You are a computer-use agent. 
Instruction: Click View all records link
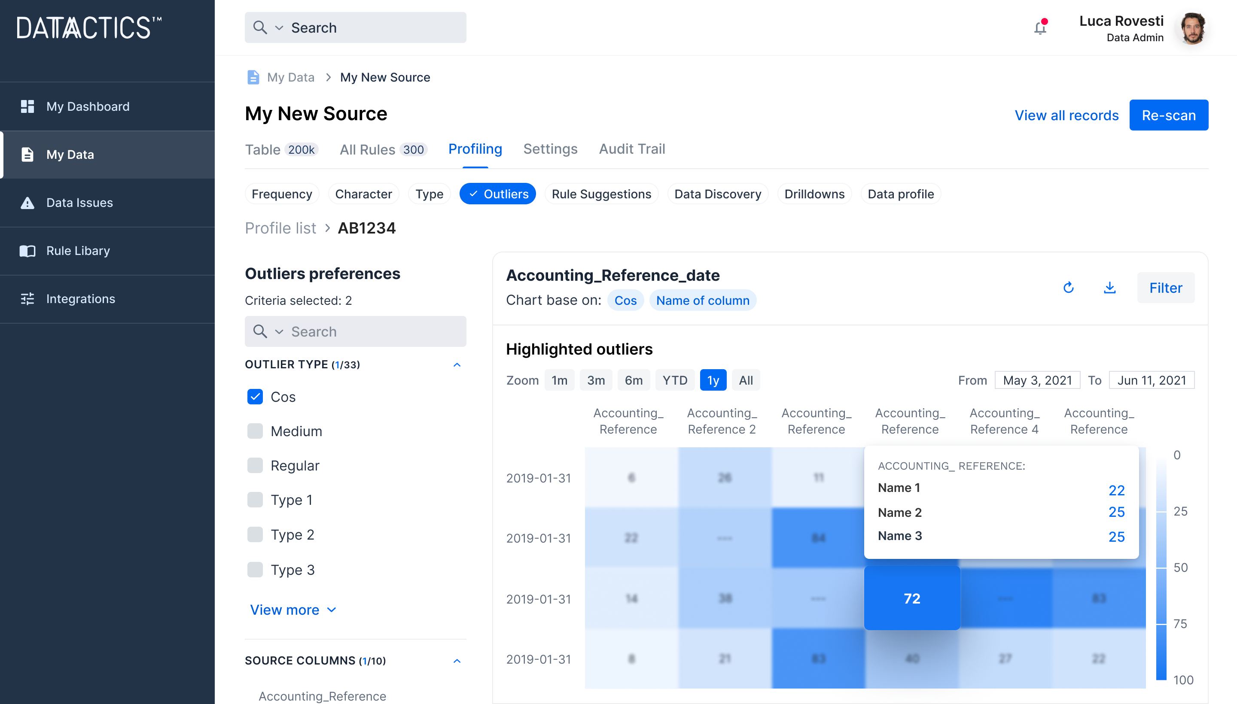pos(1066,115)
